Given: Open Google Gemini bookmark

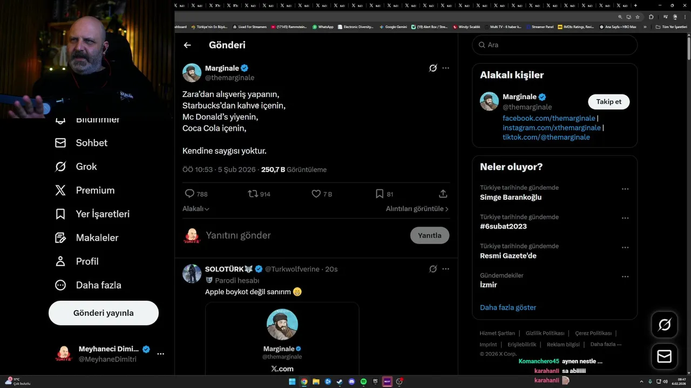Looking at the screenshot, I should click(393, 26).
